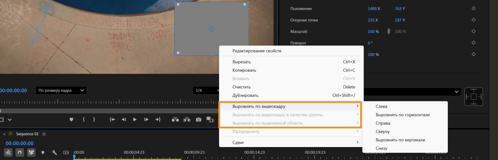Image resolution: width=498 pixels, height=160 pixels.
Task: Export a frame with the camera icon
Action: (198, 119)
